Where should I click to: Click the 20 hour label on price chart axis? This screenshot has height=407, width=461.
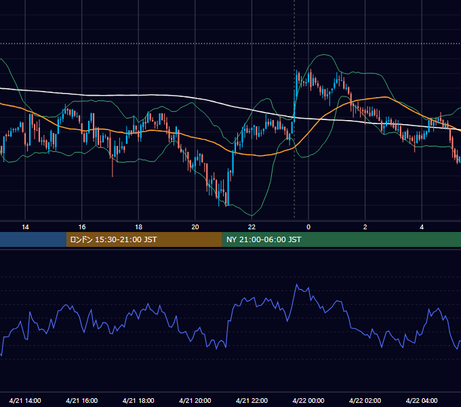point(195,227)
